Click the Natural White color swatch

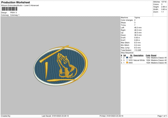[x=127, y=60]
